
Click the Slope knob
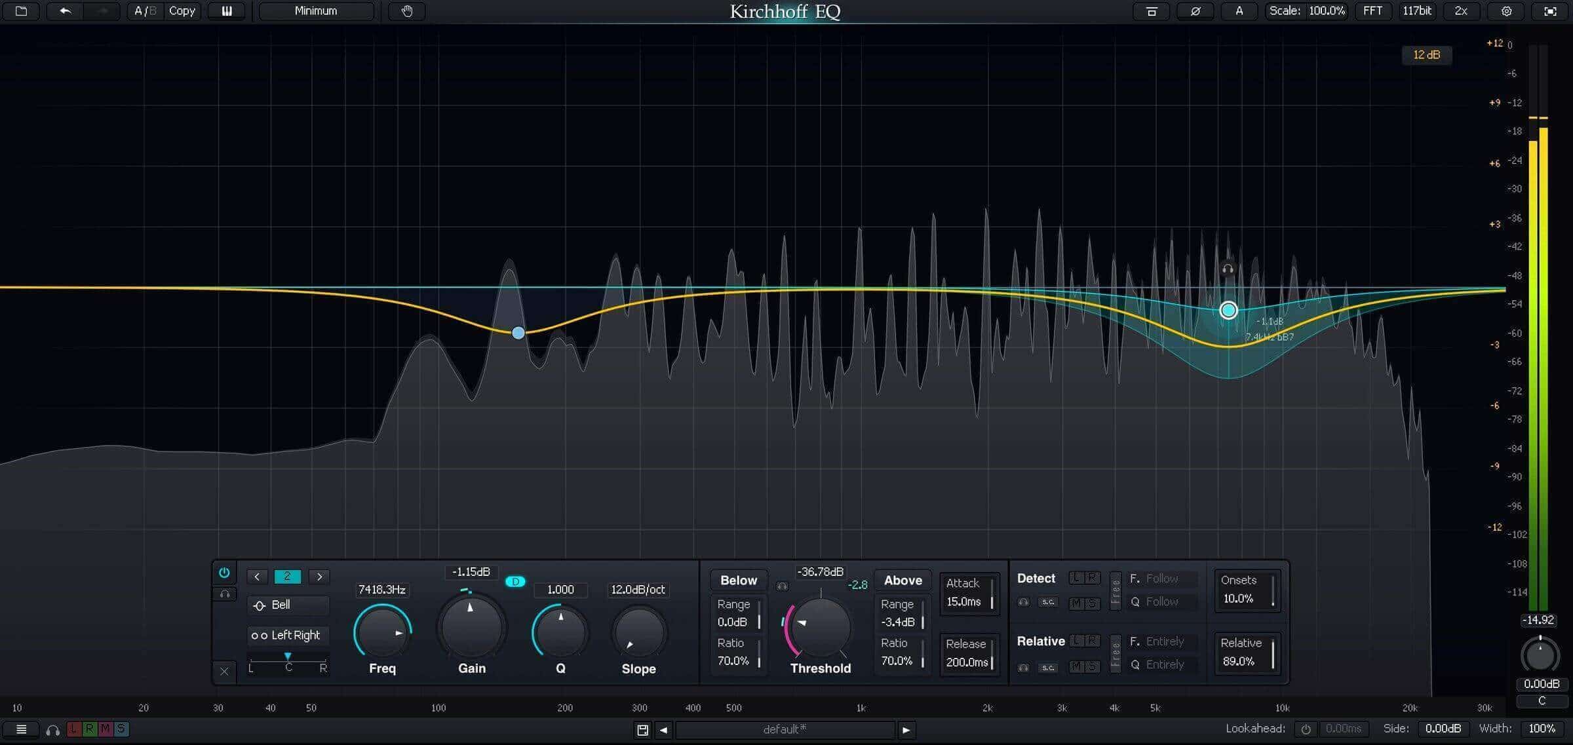639,633
